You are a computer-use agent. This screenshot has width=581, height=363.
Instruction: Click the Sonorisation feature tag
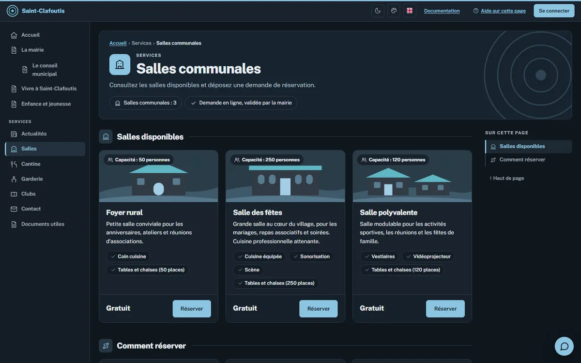point(311,257)
